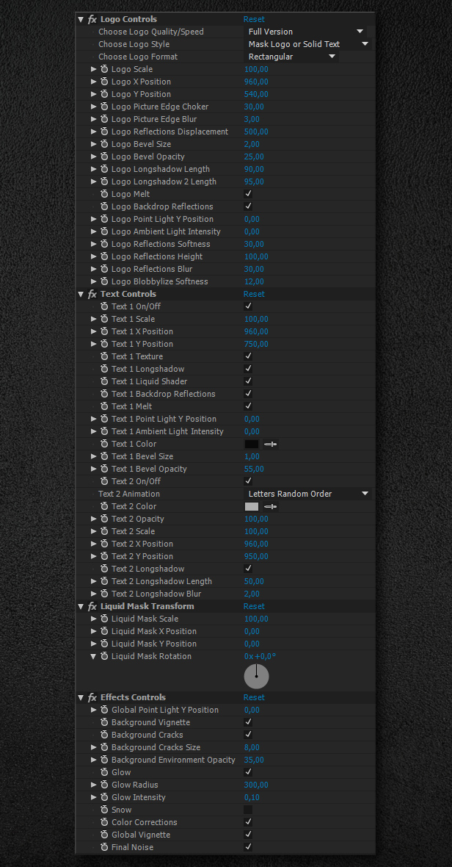Viewport: 452px width, 867px height.
Task: Click the fx icon of Effects Controls
Action: click(x=92, y=698)
